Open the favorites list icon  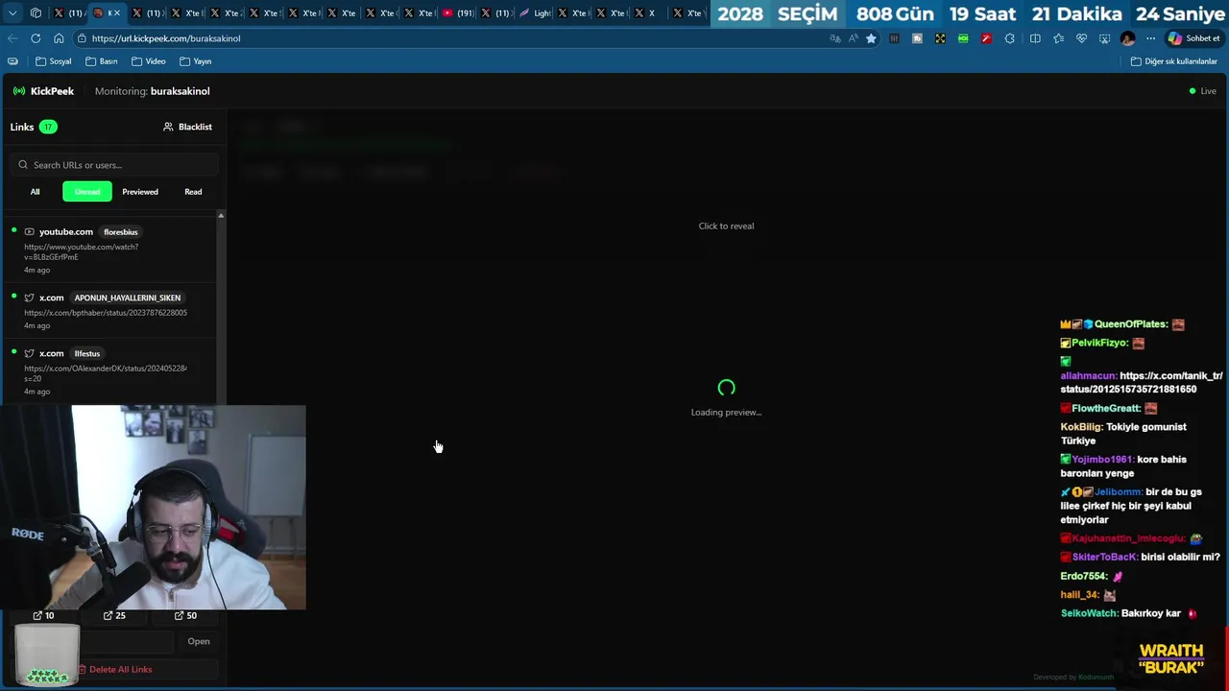click(x=1058, y=38)
